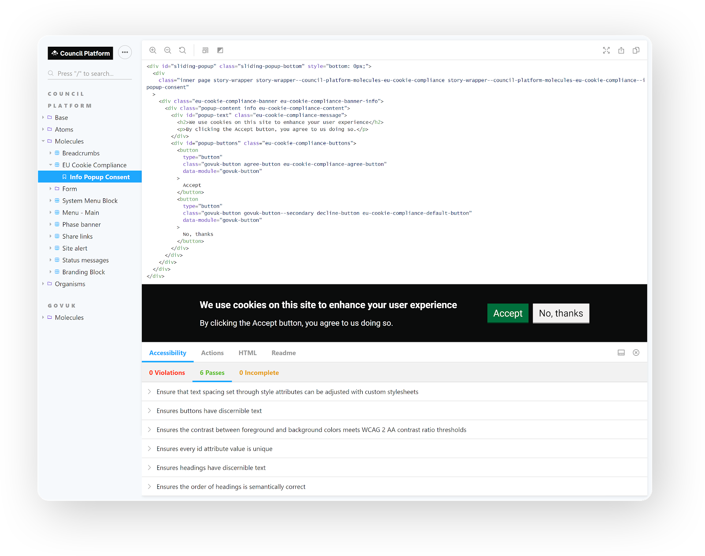
Task: Expand 'Ensures headings have discernible text' rule
Action: 394,468
